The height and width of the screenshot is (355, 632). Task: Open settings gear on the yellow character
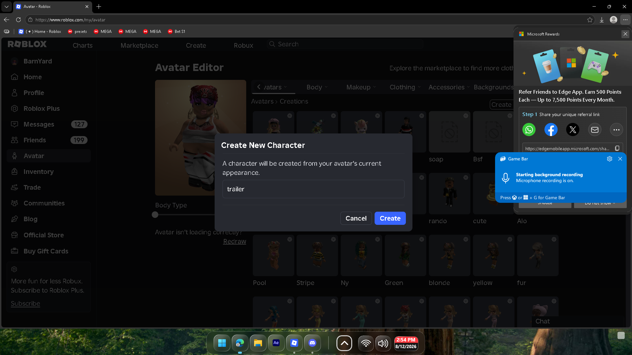[510, 239]
